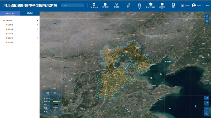Choose the 2016年 radio button

pyautogui.click(x=38, y=42)
